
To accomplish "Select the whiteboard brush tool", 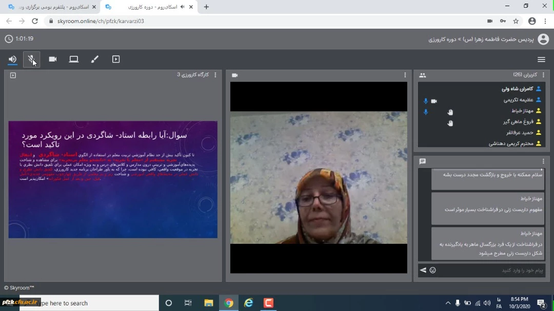I will [x=95, y=59].
